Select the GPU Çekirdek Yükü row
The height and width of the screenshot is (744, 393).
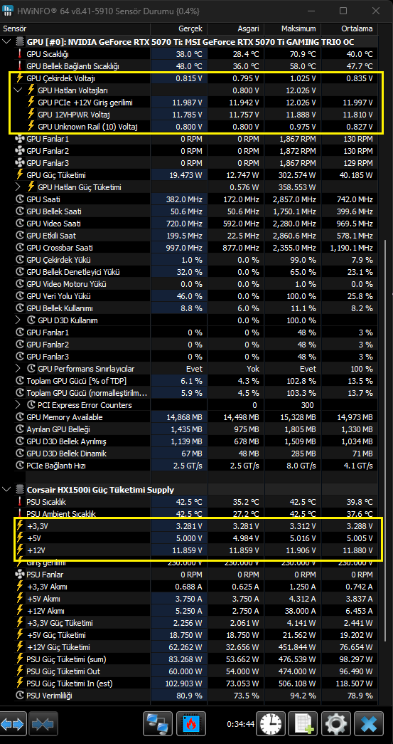coord(189,260)
